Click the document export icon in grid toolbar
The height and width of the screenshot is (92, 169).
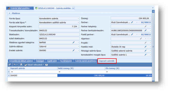point(22,65)
